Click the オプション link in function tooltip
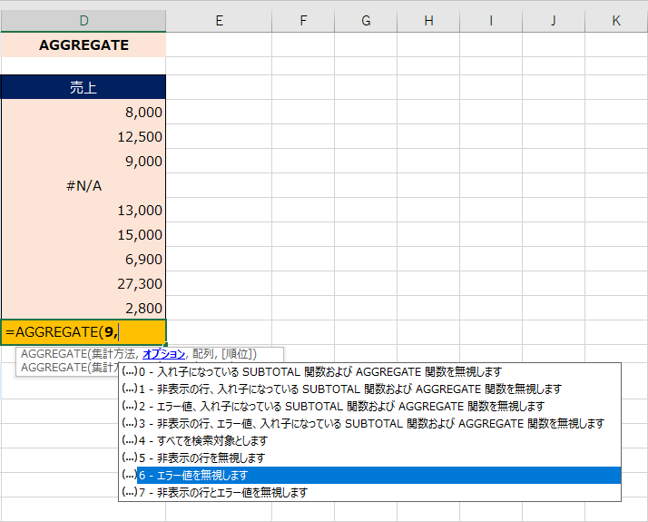The width and height of the screenshot is (648, 522). coord(163,354)
